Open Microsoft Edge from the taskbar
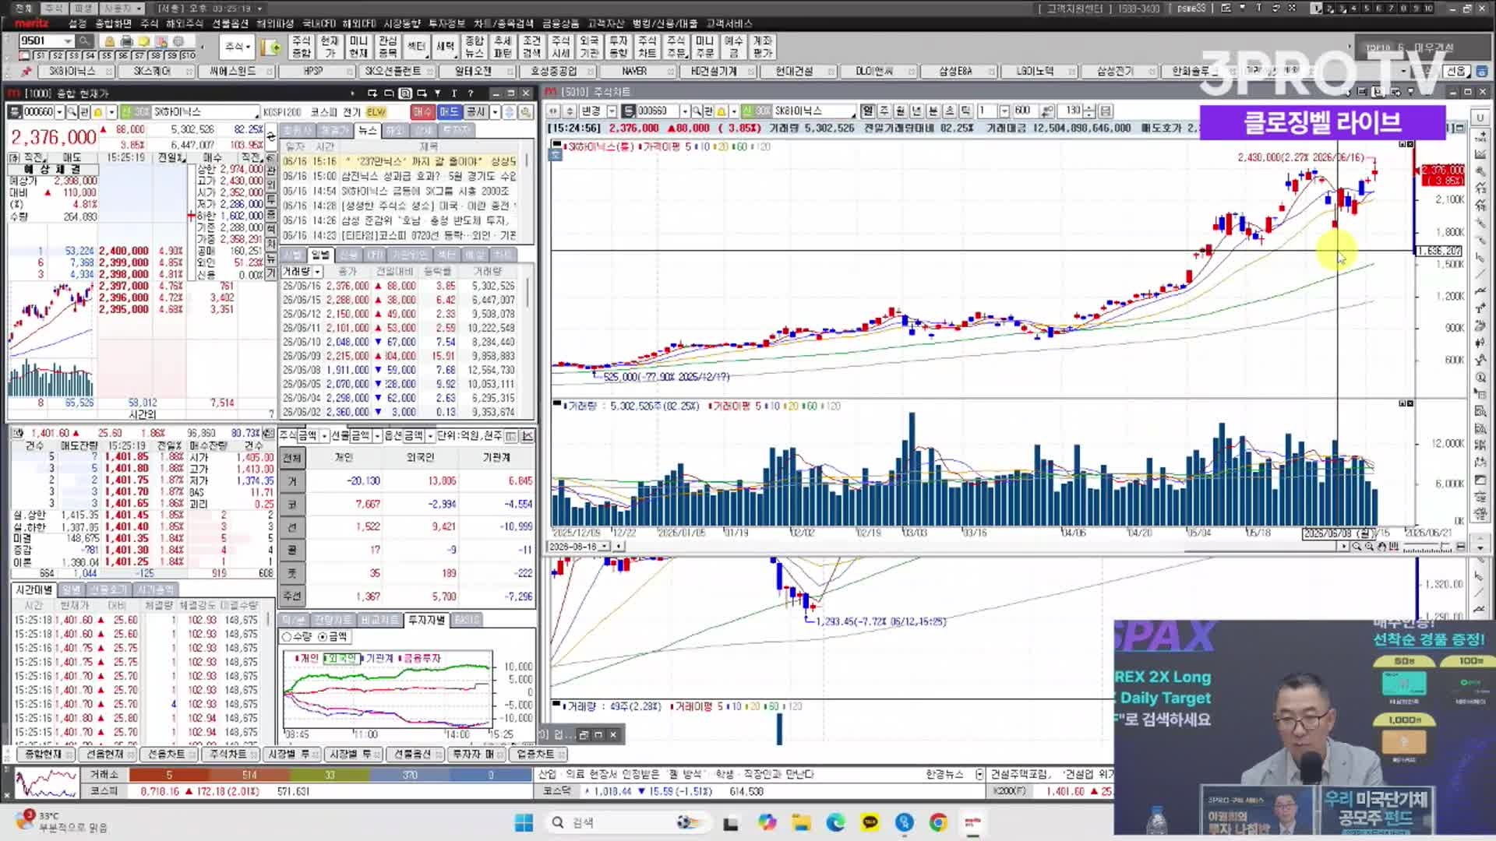 835,822
